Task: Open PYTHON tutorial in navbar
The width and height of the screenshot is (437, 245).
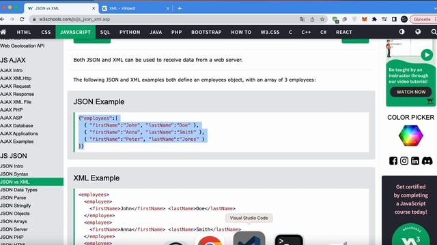Action: click(x=130, y=32)
